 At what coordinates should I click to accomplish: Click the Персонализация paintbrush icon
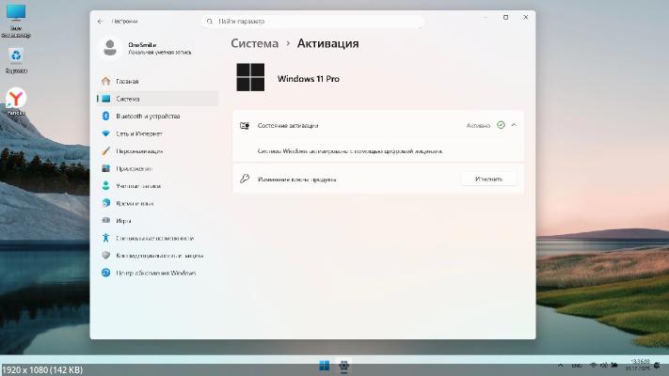tap(106, 150)
